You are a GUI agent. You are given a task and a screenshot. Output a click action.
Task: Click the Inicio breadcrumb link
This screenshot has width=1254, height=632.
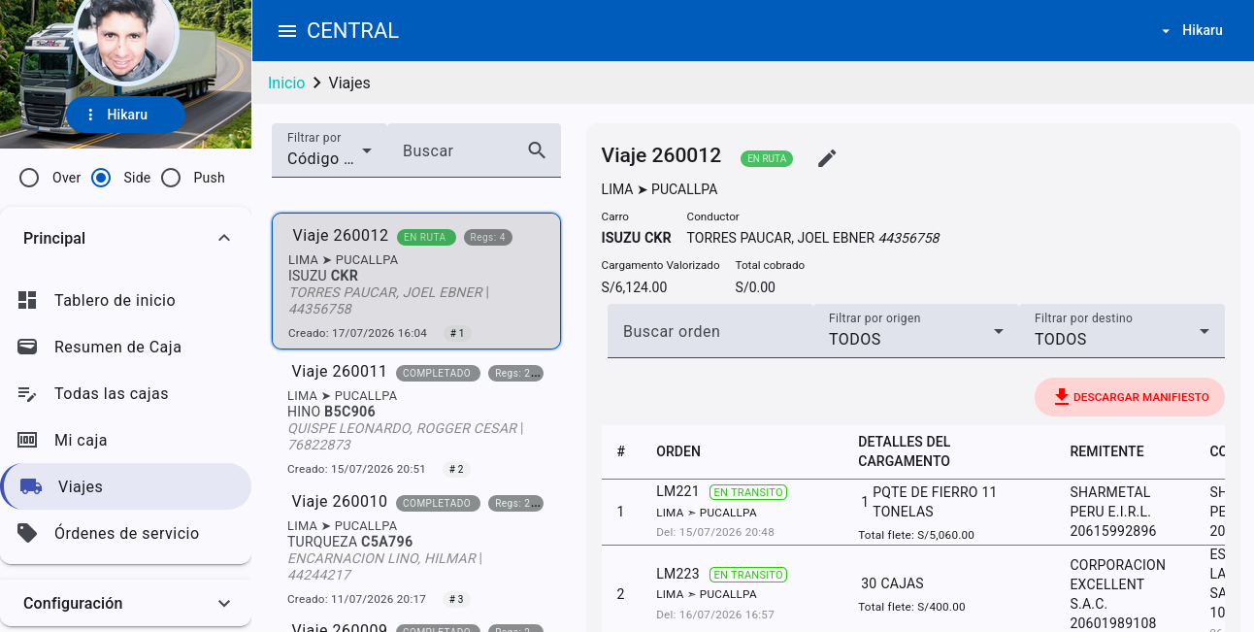tap(286, 83)
